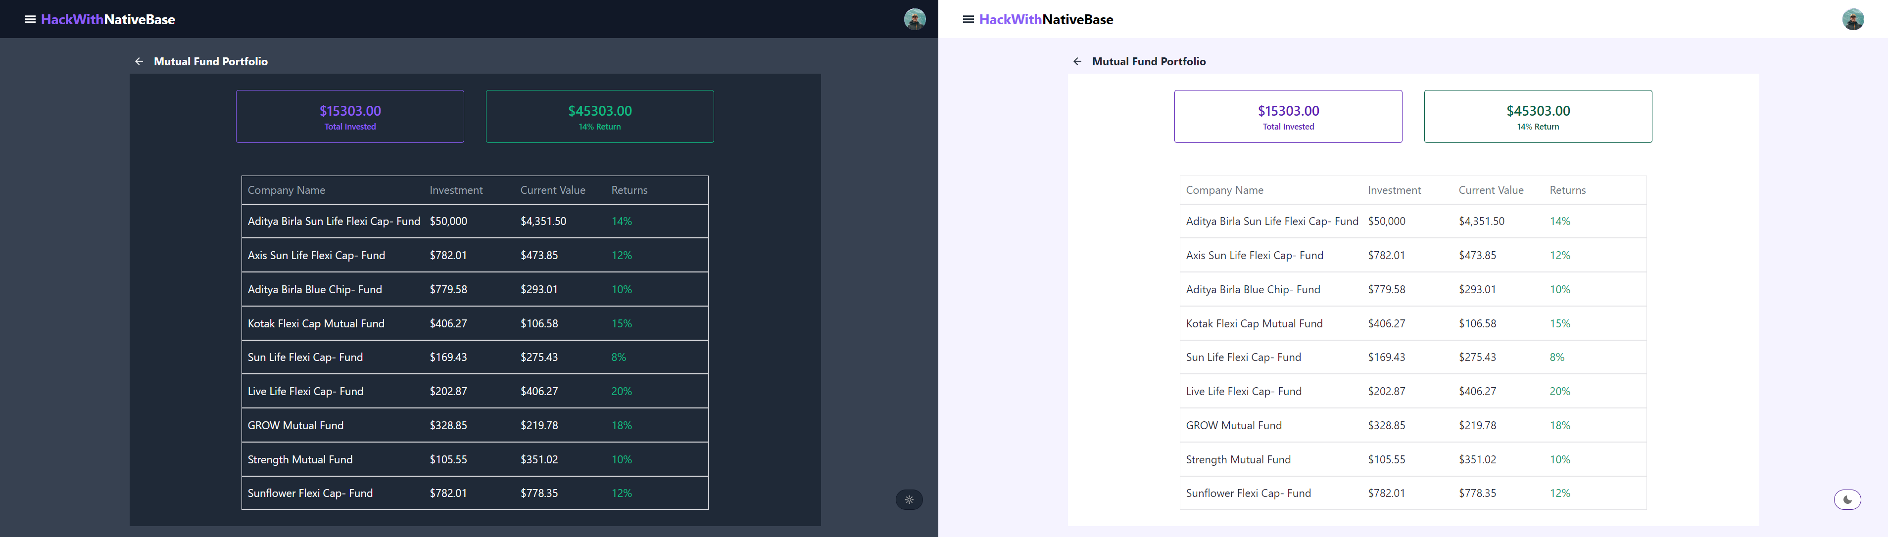Screen dimensions: 1888x537
Task: Click the profile avatar in light mode header
Action: coord(1853,19)
